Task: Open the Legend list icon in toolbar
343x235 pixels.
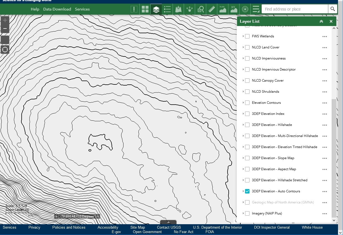Action: 167,9
